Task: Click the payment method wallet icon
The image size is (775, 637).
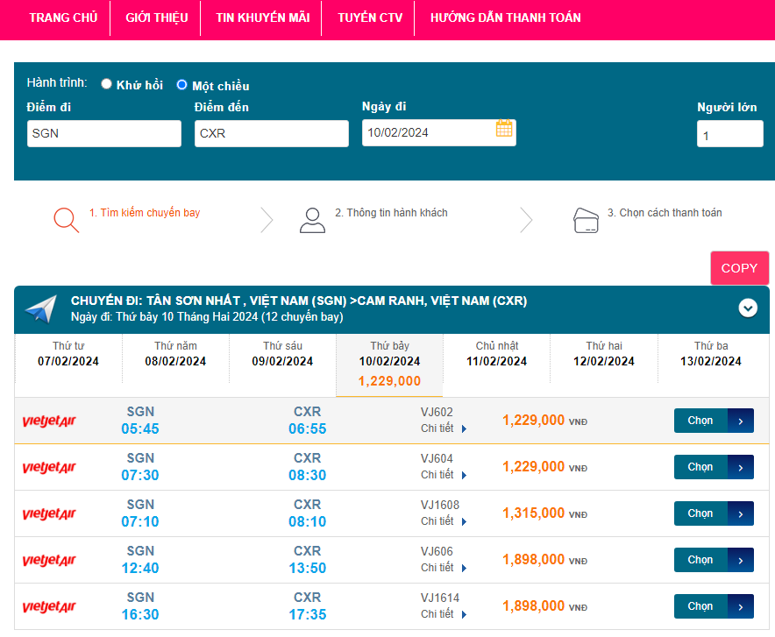Action: coord(586,220)
